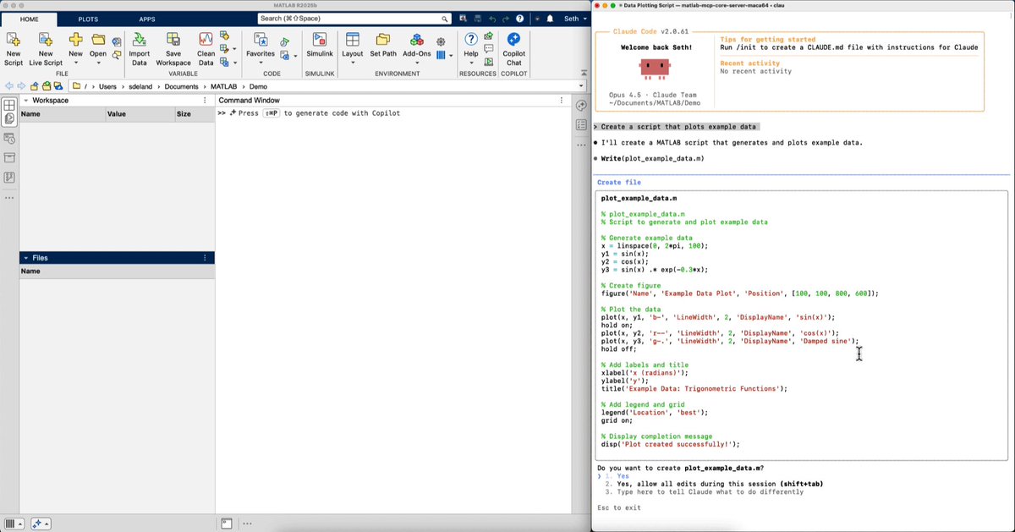This screenshot has width=1015, height=532.
Task: Expand the address bar history dropdown
Action: [x=580, y=86]
